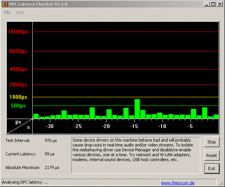This screenshot has height=187, width=225.
Task: Click the driver warning message box
Action: click(x=136, y=155)
